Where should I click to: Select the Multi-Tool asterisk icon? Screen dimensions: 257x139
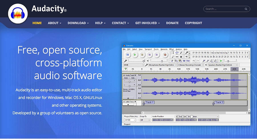tap(181, 57)
